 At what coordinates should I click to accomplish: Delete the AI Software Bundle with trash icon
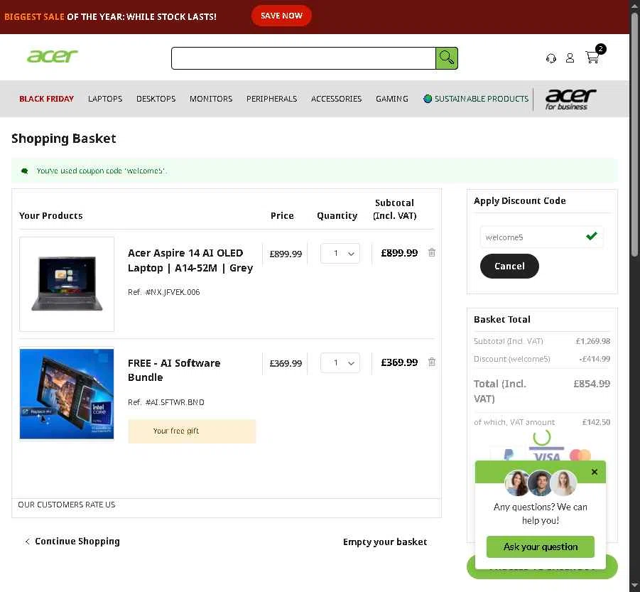click(432, 362)
